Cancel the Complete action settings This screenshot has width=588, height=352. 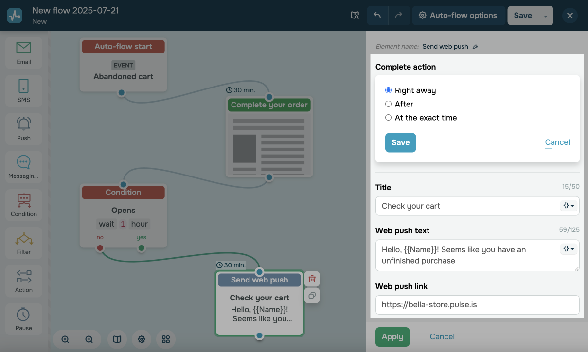557,142
